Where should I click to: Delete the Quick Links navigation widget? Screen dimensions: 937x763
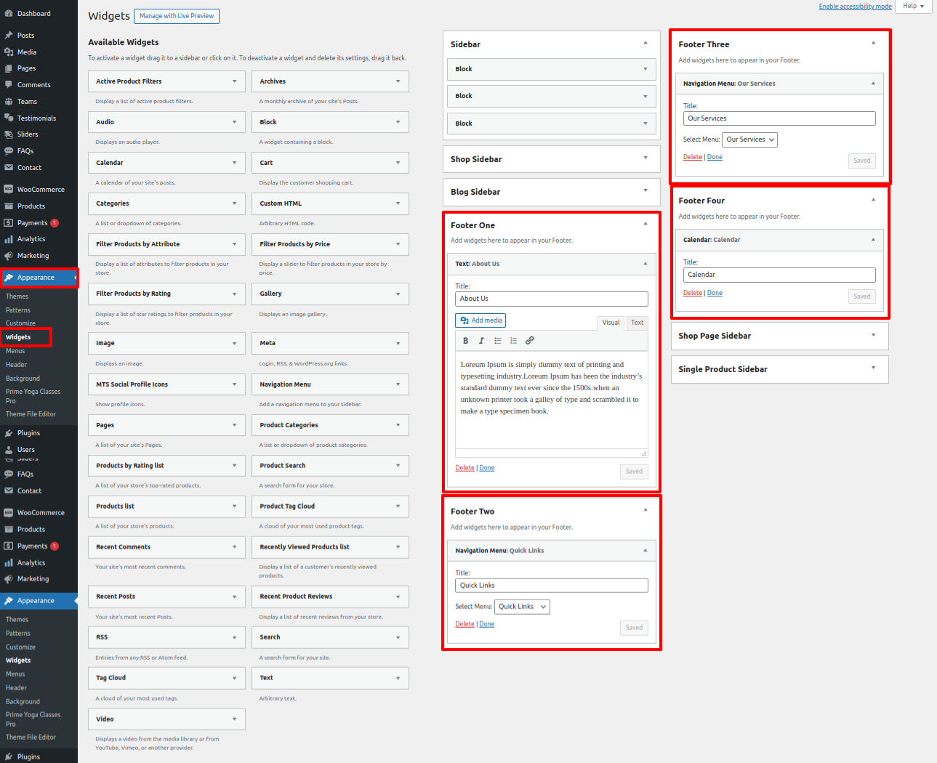tap(465, 624)
